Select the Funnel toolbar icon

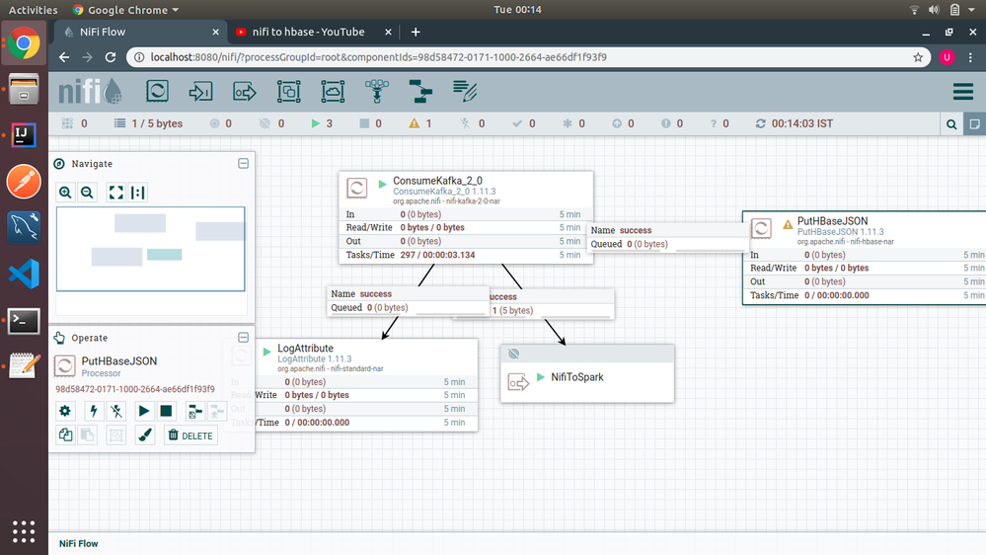click(x=377, y=92)
